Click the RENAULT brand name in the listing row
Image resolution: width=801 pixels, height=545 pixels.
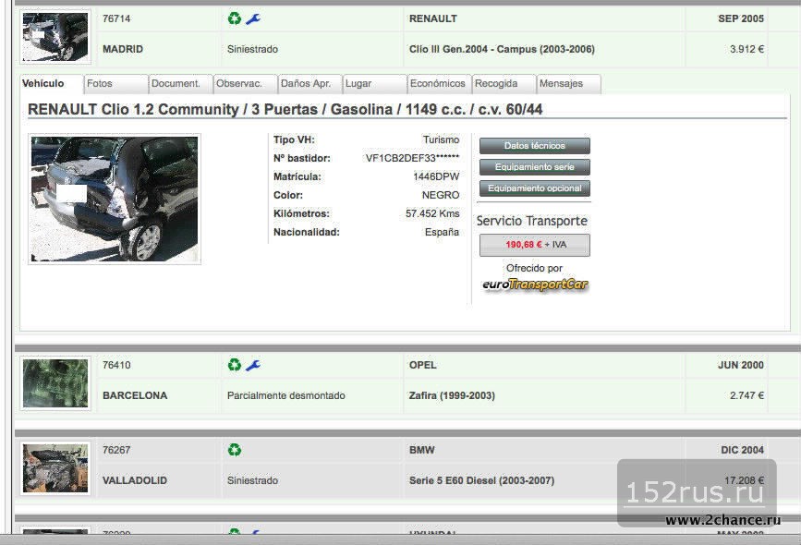click(432, 18)
